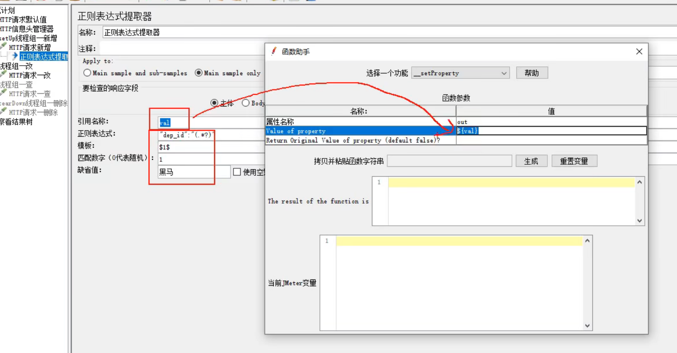Open the __setProperty function combo box
Screen dimensions: 677x353
click(x=460, y=73)
